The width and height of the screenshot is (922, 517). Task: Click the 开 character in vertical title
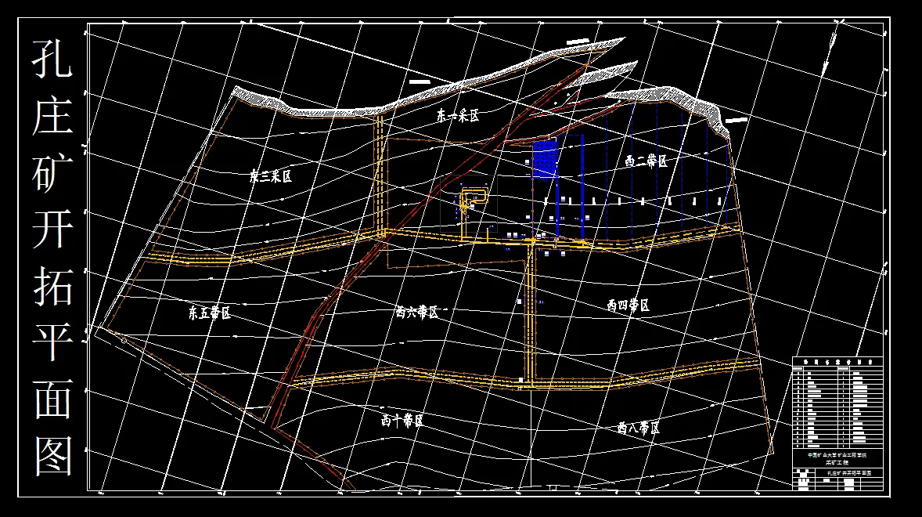(52, 229)
